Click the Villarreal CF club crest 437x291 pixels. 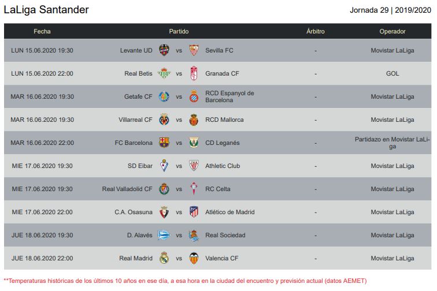click(164, 120)
